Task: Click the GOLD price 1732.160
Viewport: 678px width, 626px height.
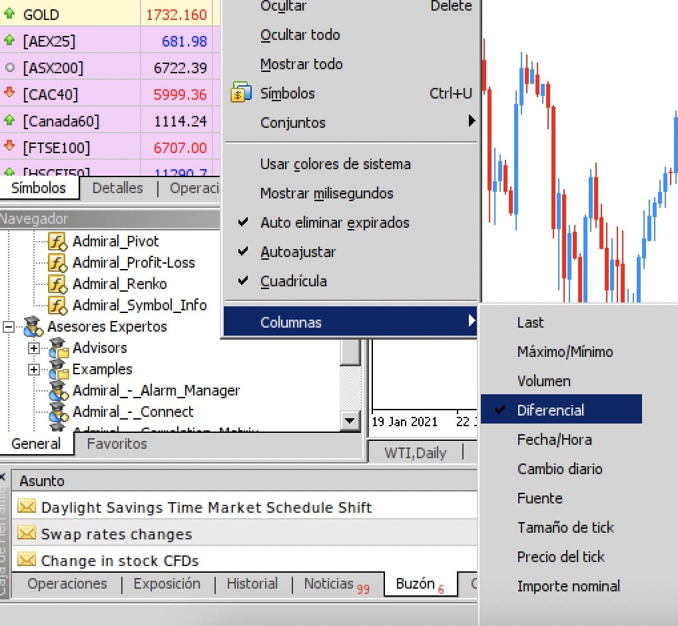Action: click(x=176, y=14)
